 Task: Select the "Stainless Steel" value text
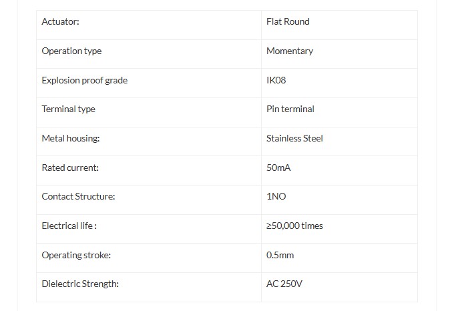[294, 139]
